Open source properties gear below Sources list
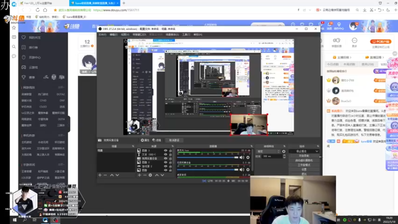The height and width of the screenshot is (224, 398). click(x=150, y=175)
